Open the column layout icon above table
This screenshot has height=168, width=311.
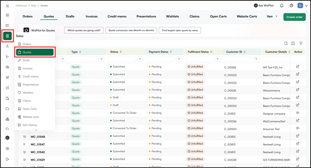(293, 44)
